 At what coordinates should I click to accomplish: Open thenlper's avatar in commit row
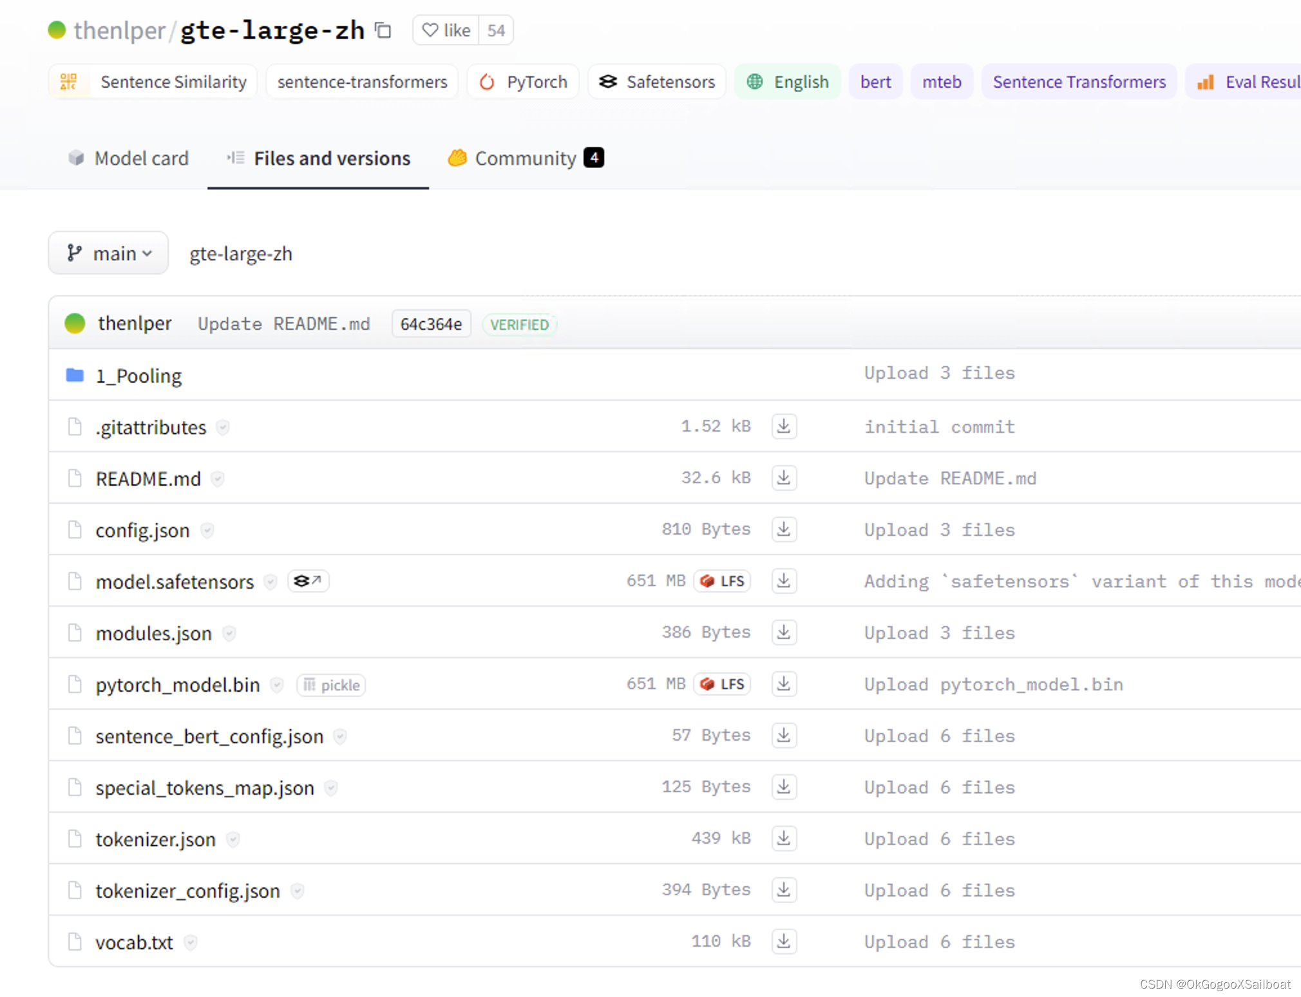[x=75, y=323]
